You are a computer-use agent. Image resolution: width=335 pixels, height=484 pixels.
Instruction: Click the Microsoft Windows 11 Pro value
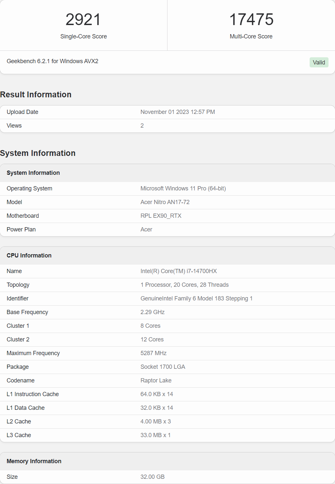(x=183, y=188)
